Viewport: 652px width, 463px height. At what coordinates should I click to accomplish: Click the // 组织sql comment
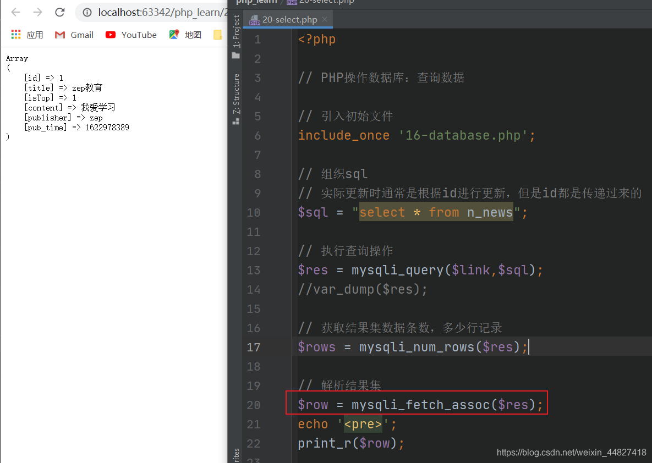point(333,174)
